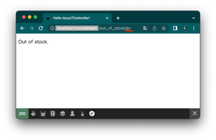Click the browser forward arrow
The image size is (216, 140).
32,28
